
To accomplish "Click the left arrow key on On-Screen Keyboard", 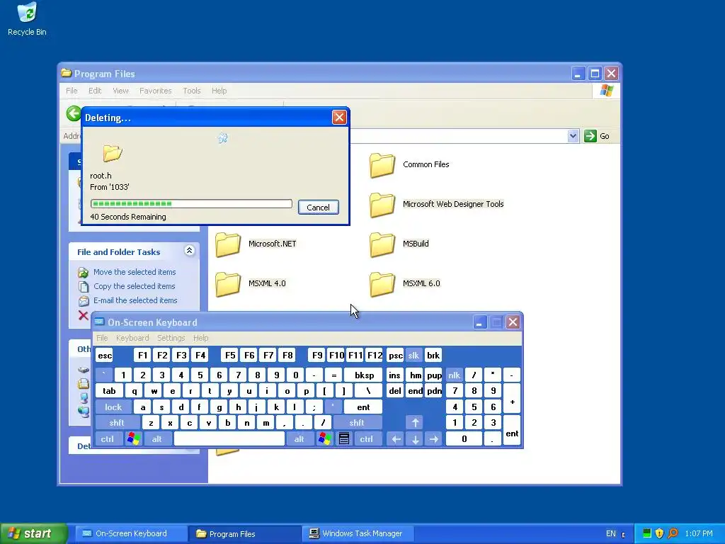I will click(396, 439).
